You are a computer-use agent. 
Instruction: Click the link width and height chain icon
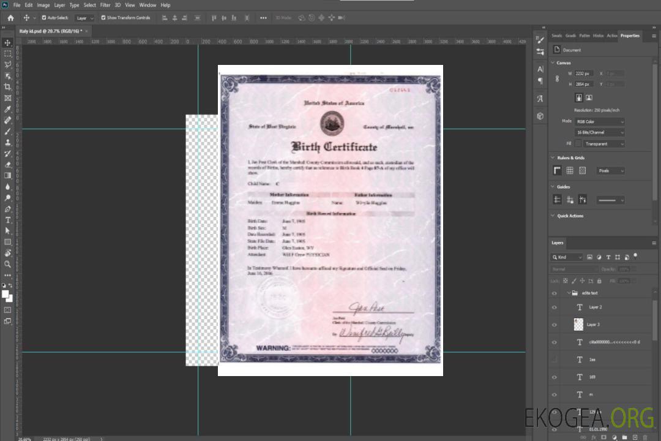(x=558, y=79)
